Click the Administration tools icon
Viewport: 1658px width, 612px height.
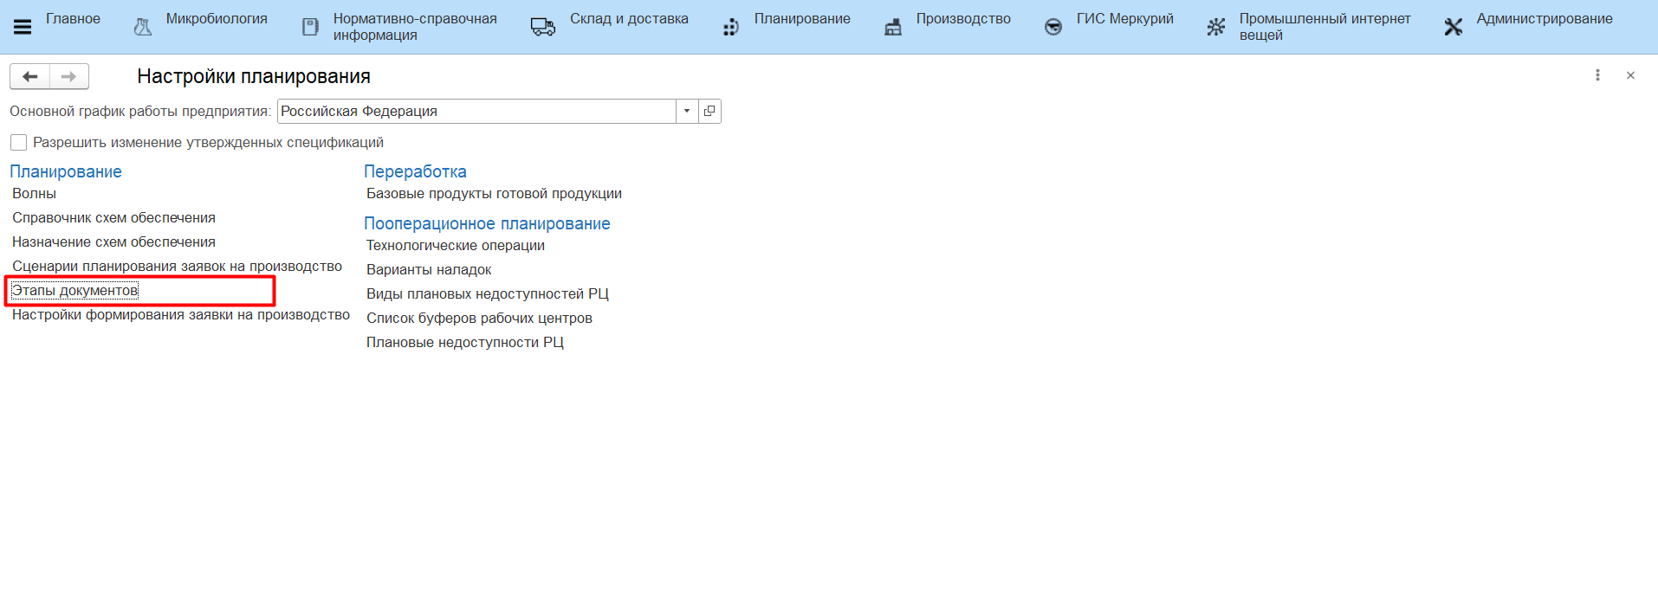point(1453,27)
